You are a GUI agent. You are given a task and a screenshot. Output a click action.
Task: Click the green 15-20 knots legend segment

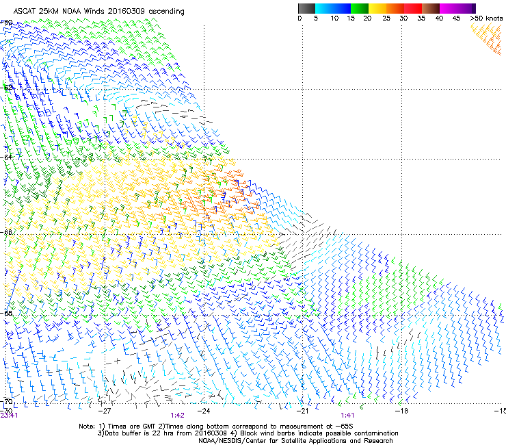click(x=360, y=8)
